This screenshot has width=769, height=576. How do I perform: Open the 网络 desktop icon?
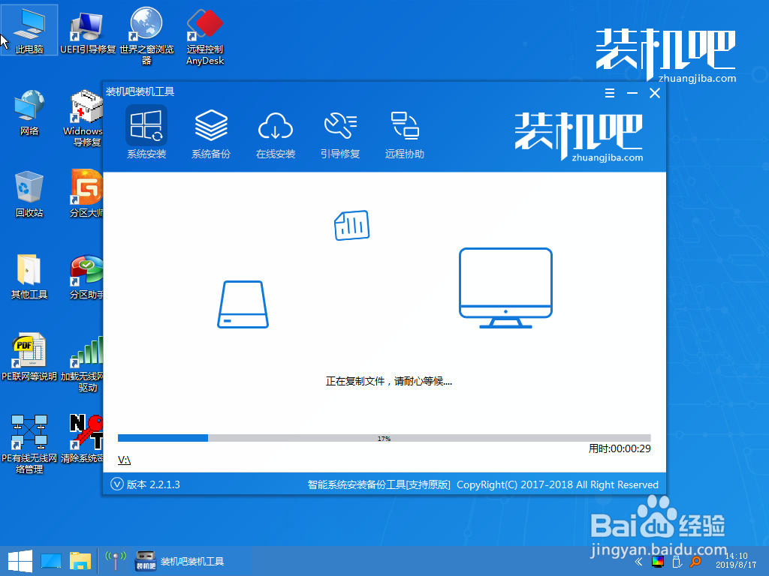pyautogui.click(x=29, y=112)
